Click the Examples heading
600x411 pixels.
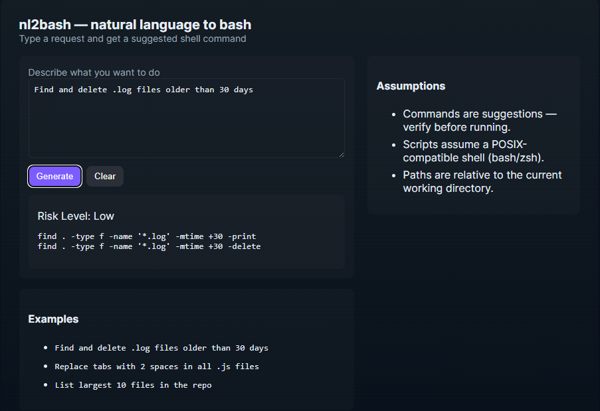coord(53,319)
